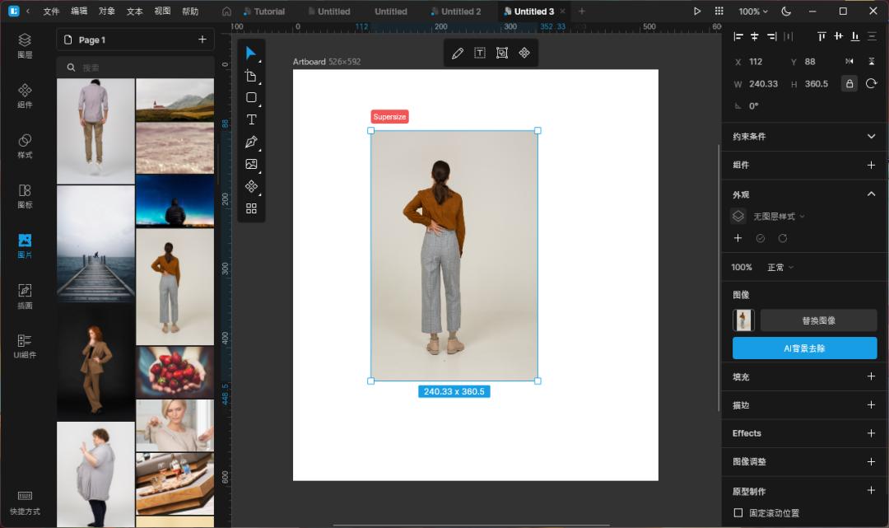Select the Text tool
Viewport: 889px width, 528px height.
coord(251,119)
